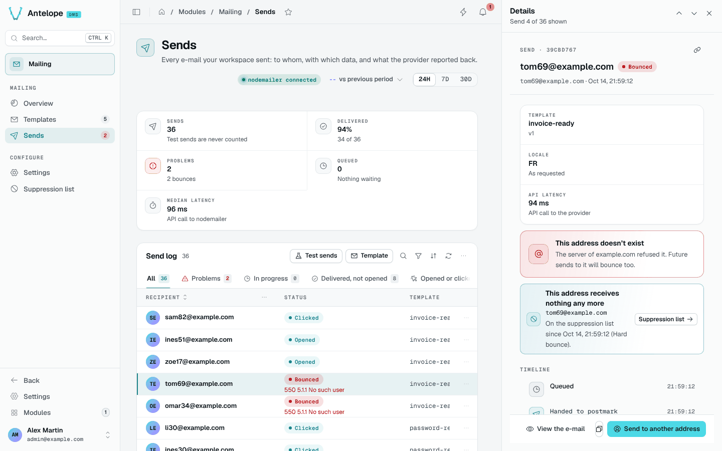Focus the Search field

[x=60, y=38]
